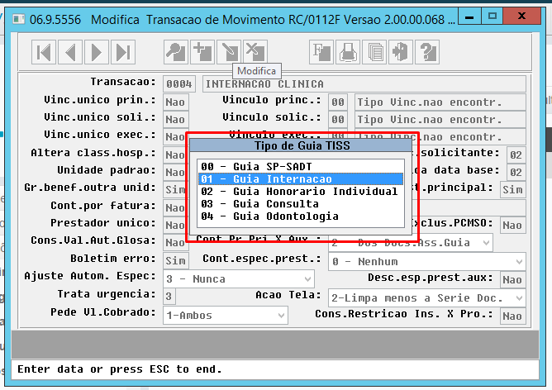Click the Altera class.hosp. field
Screen dimensions: 552x390
(175, 155)
